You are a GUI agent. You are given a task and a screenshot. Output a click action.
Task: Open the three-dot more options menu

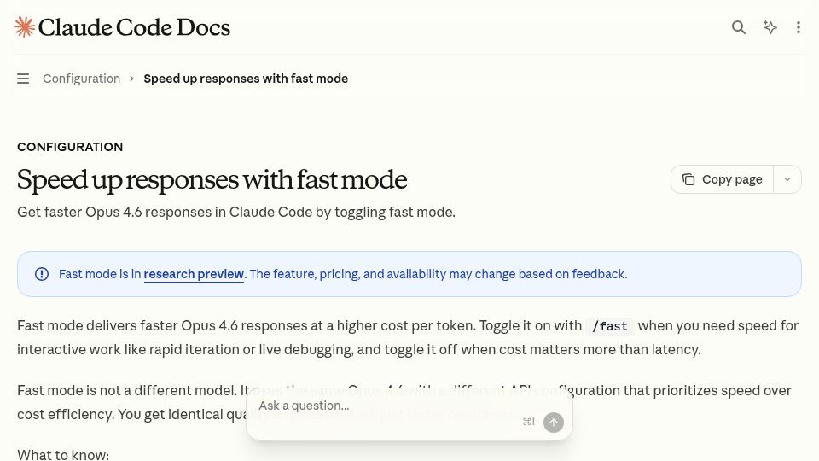click(x=799, y=27)
